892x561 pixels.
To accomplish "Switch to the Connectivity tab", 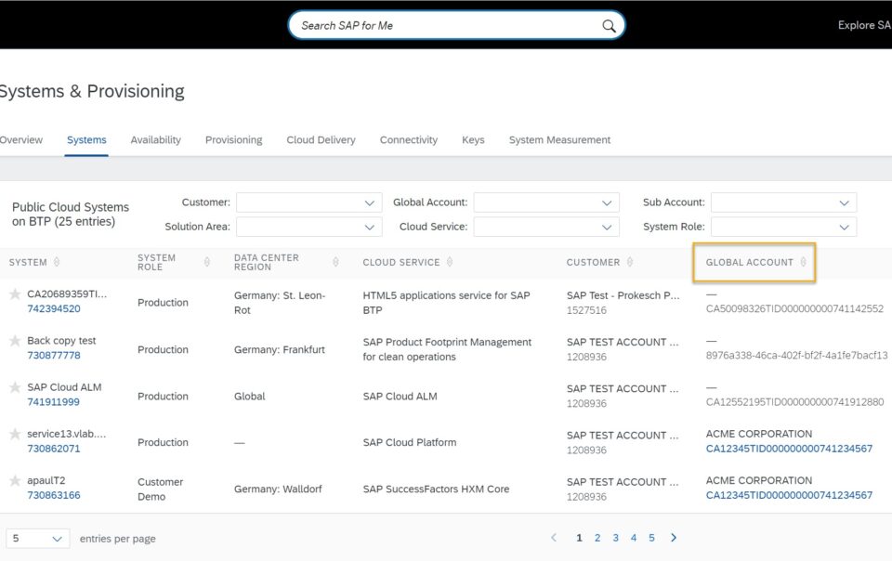I will [409, 140].
